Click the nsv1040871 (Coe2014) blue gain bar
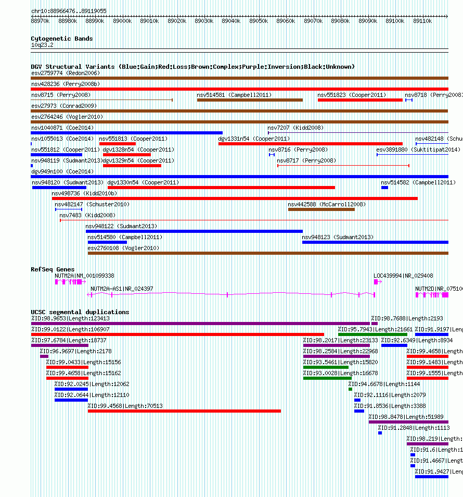 [x=126, y=133]
